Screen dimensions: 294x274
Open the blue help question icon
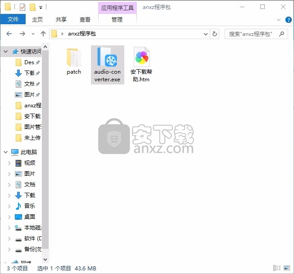(289, 20)
